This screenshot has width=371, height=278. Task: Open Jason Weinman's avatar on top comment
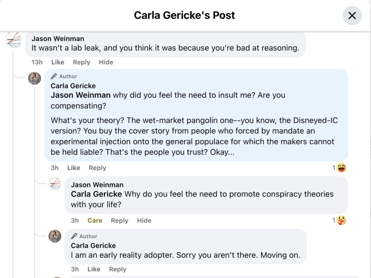(x=13, y=40)
